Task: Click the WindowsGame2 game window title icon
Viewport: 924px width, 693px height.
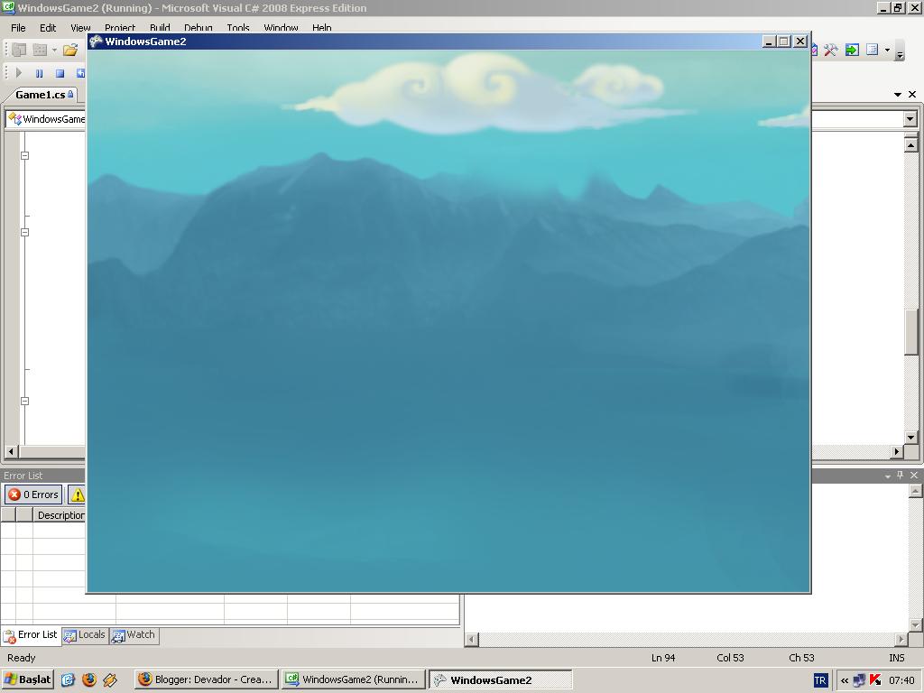Action: click(96, 42)
